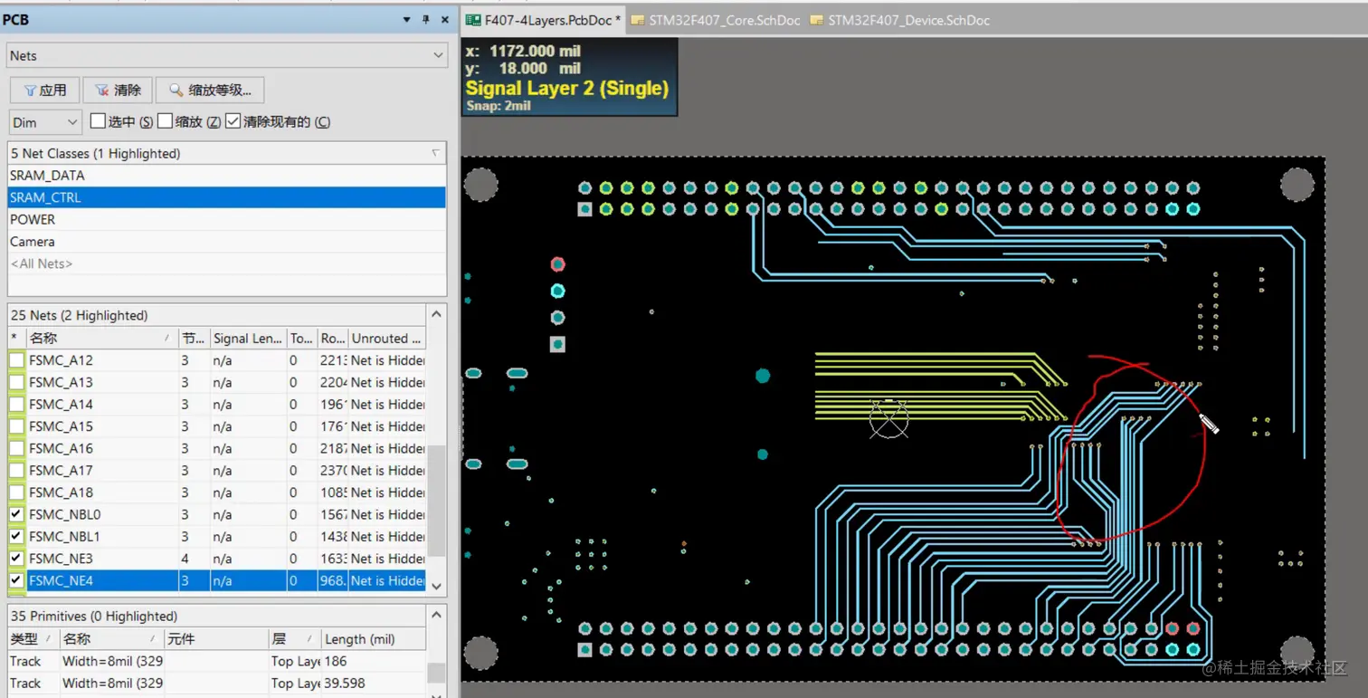1368x698 pixels.
Task: Collapse the 35 Primitives section arrow
Action: 436,616
